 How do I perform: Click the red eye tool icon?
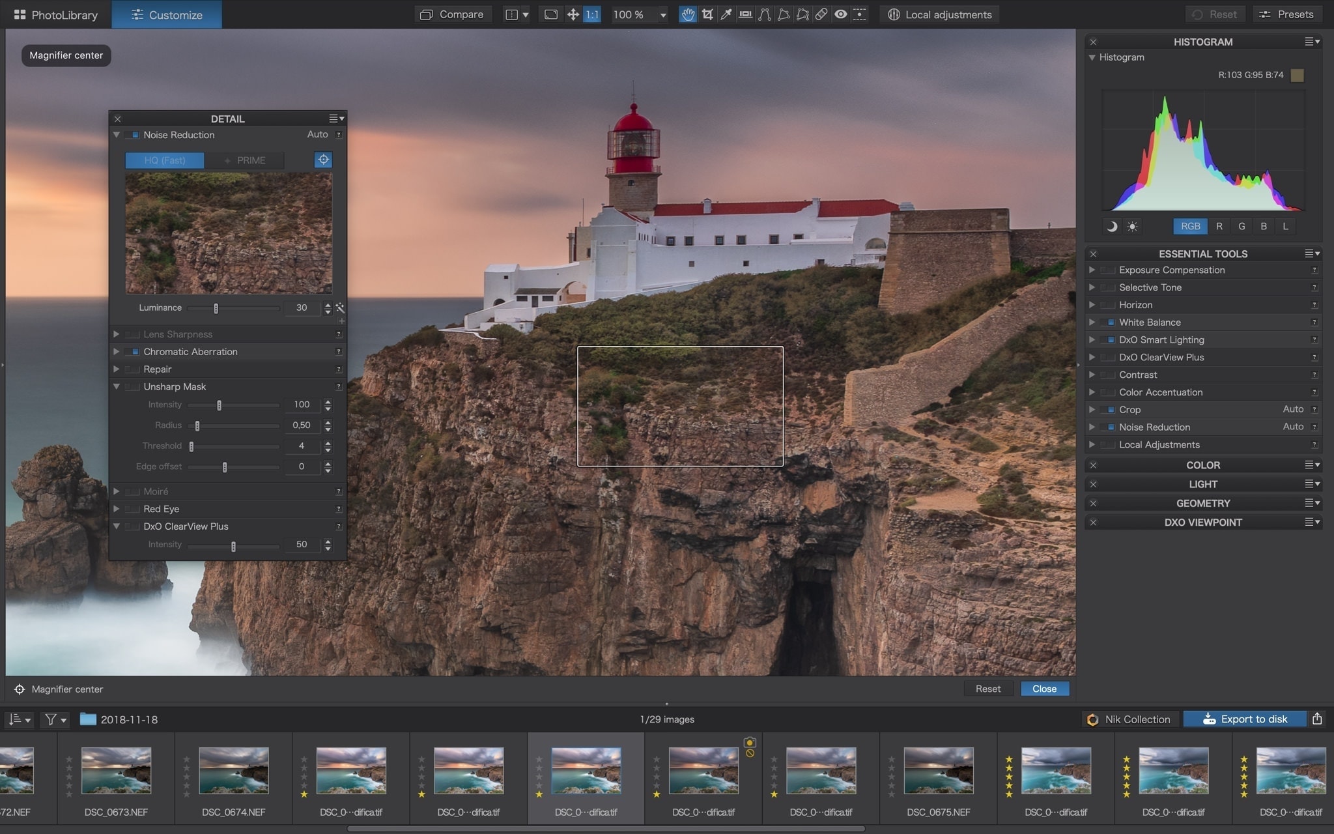[841, 14]
